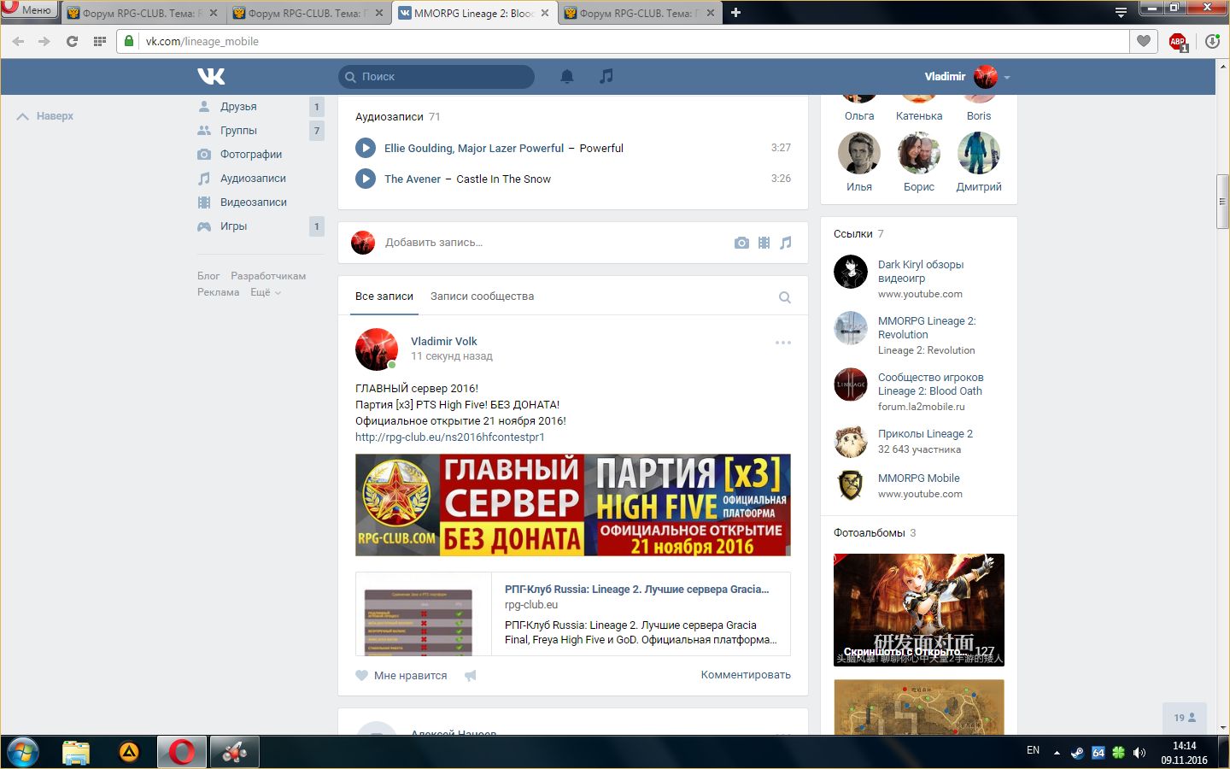
Task: Open the rpg-club.eu link in the post
Action: pyautogui.click(x=449, y=437)
